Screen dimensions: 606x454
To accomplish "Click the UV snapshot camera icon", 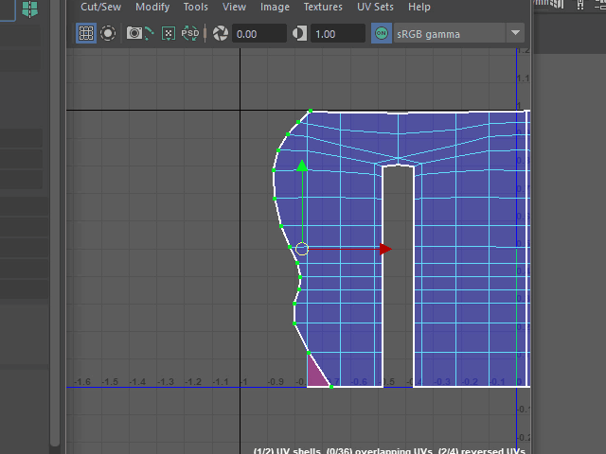I will pyautogui.click(x=135, y=33).
